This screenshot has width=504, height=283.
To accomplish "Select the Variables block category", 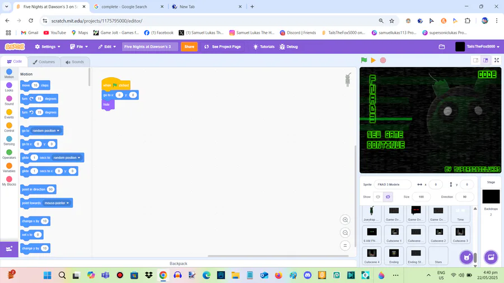I will [x=9, y=168].
